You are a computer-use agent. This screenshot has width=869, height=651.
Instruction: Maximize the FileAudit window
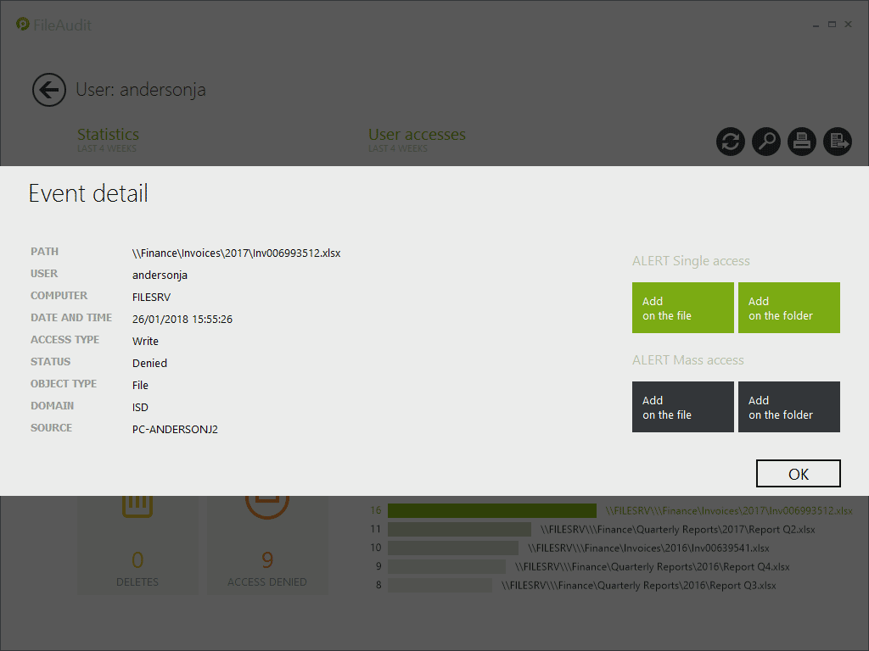(832, 25)
